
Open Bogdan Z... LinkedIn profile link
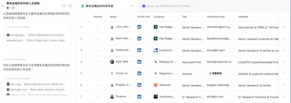click(x=139, y=85)
